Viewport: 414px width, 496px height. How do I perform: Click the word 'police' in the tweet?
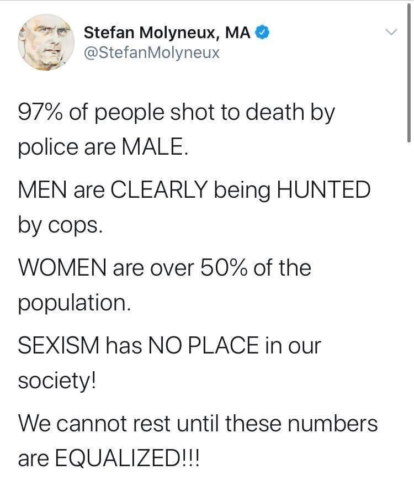pyautogui.click(x=42, y=146)
